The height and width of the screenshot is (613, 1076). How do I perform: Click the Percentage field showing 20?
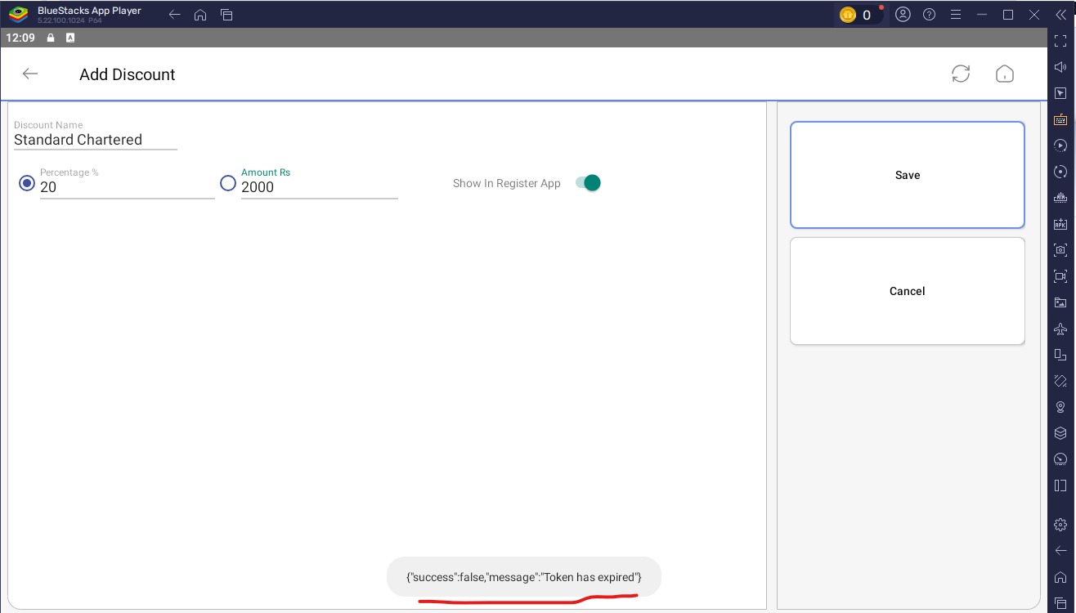tap(128, 187)
